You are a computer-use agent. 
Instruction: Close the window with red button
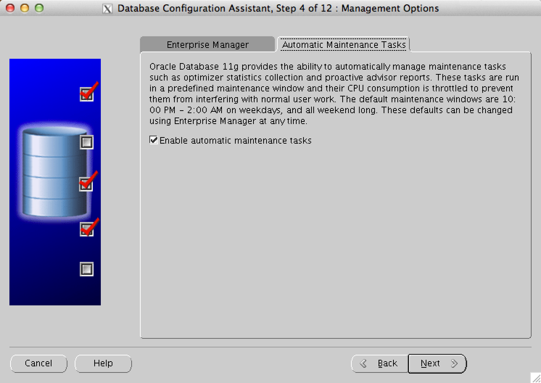pos(10,8)
